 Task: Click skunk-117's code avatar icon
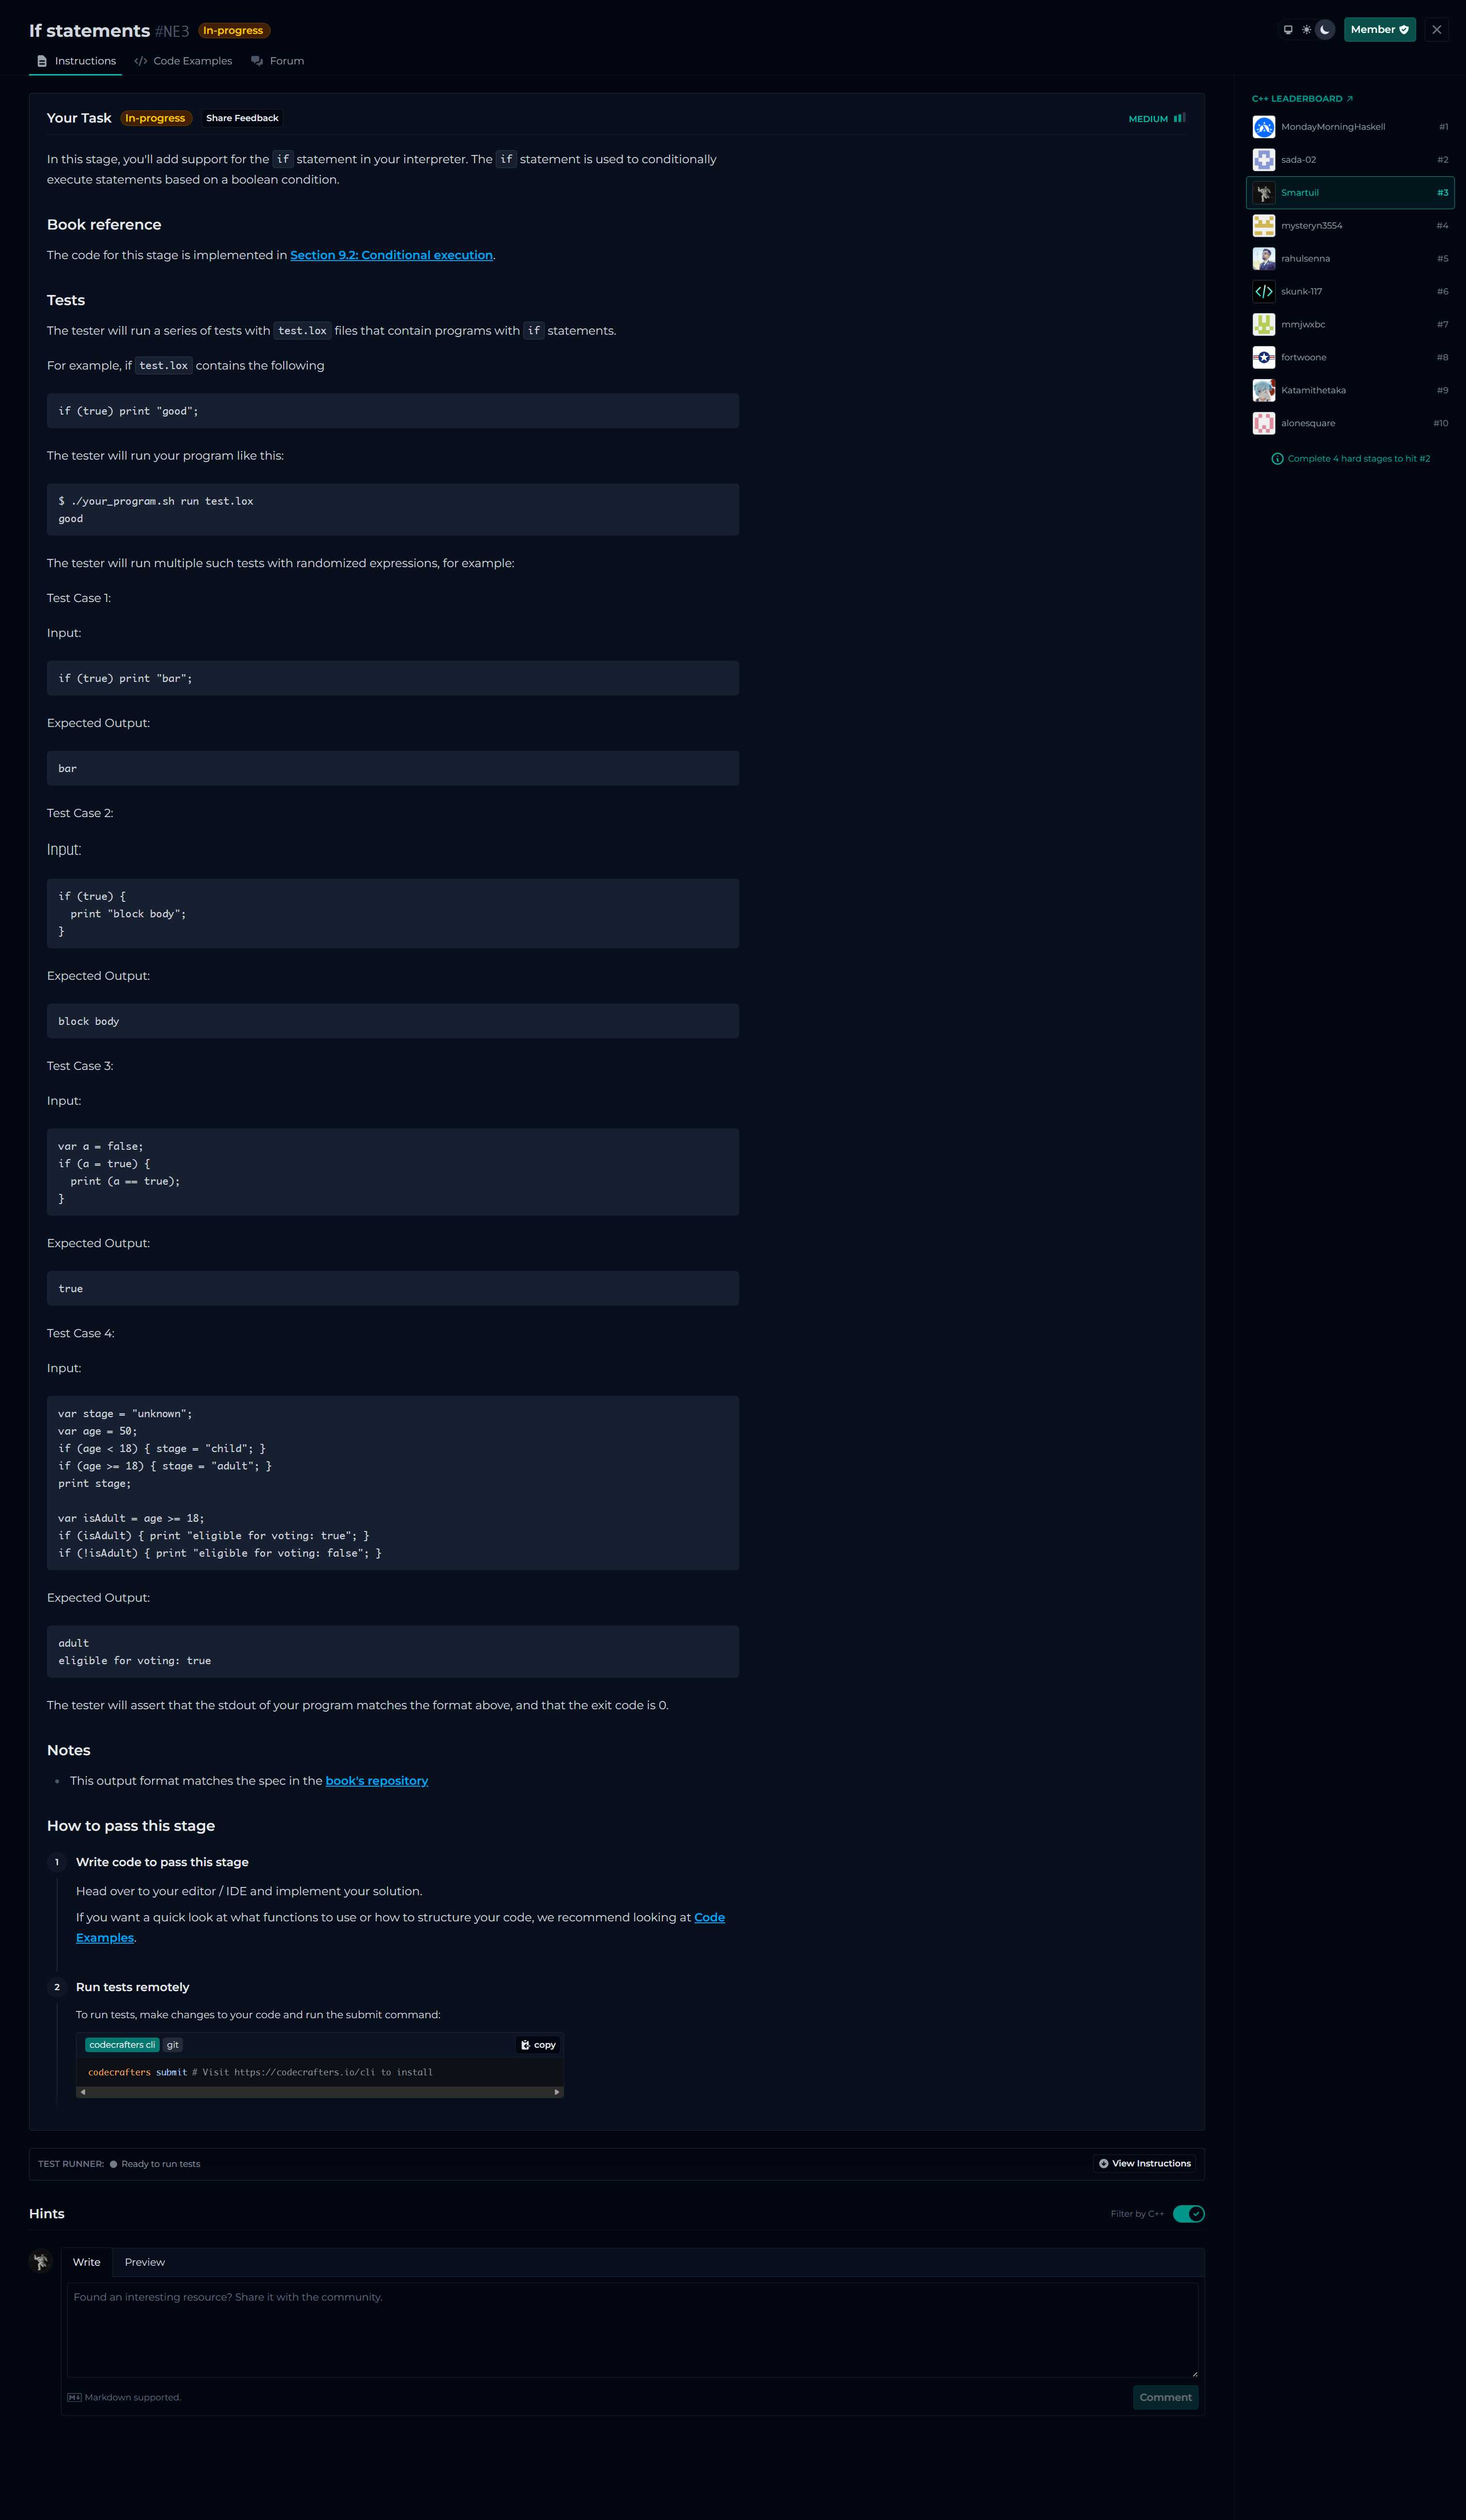1264,292
